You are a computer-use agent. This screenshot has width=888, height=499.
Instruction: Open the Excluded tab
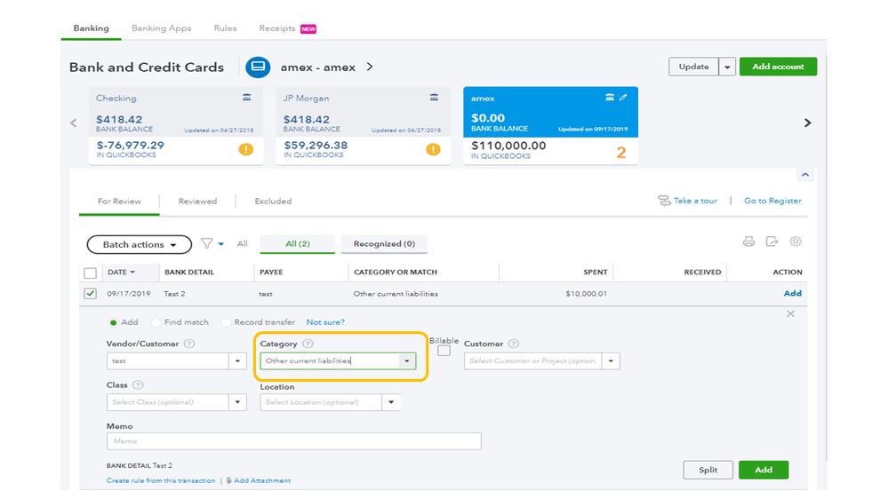(x=273, y=201)
